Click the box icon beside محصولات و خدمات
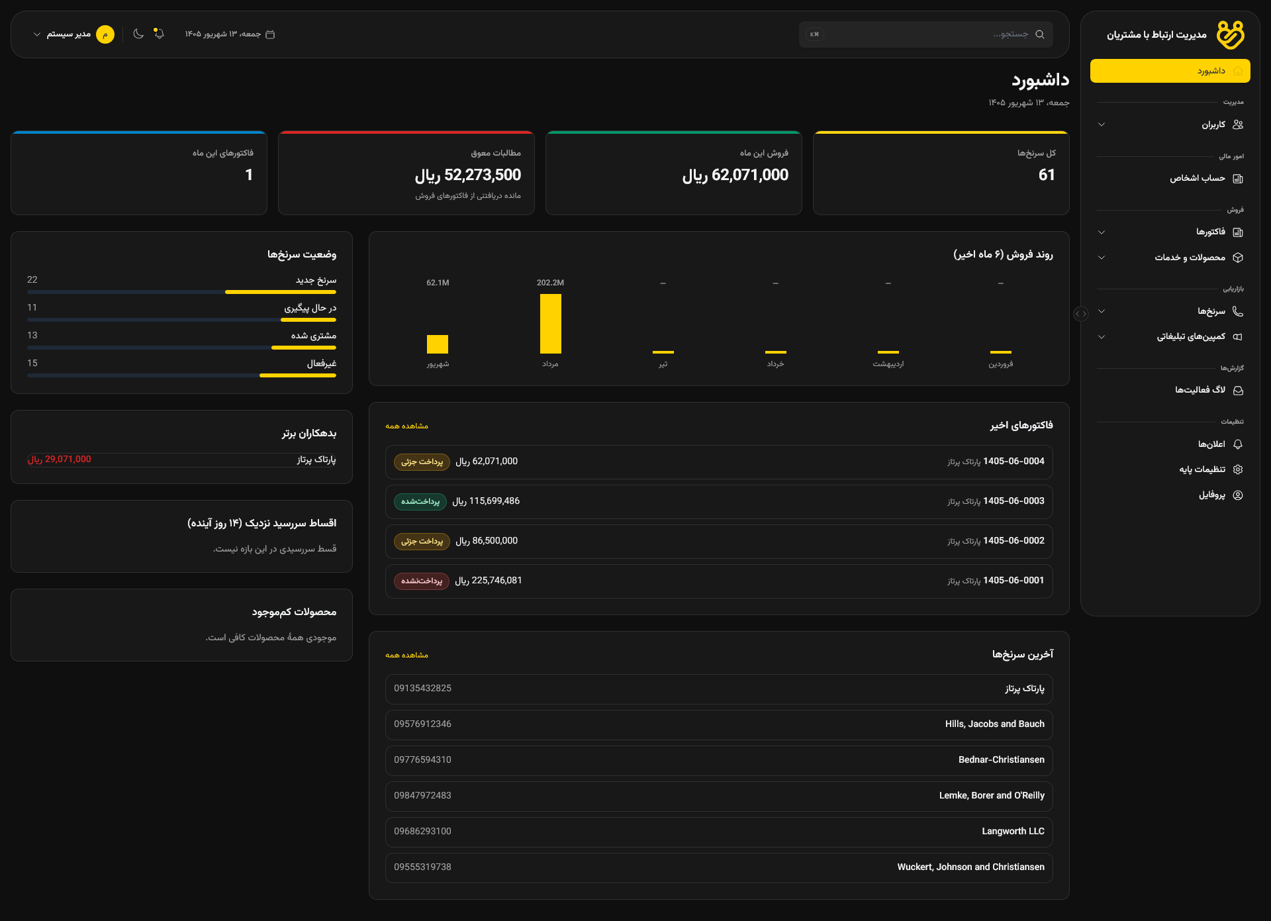Image resolution: width=1271 pixels, height=921 pixels. [1238, 258]
